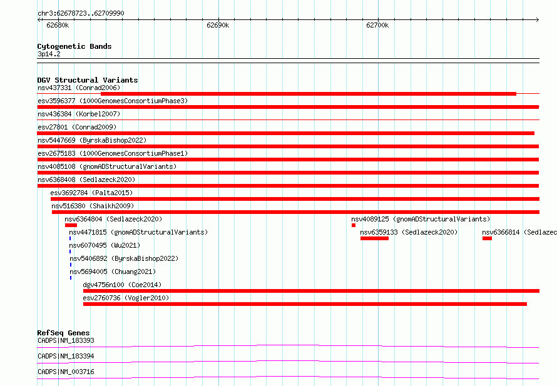The width and height of the screenshot is (557, 386).
Task: Select the red bar under nsv6359133
Action: click(374, 238)
